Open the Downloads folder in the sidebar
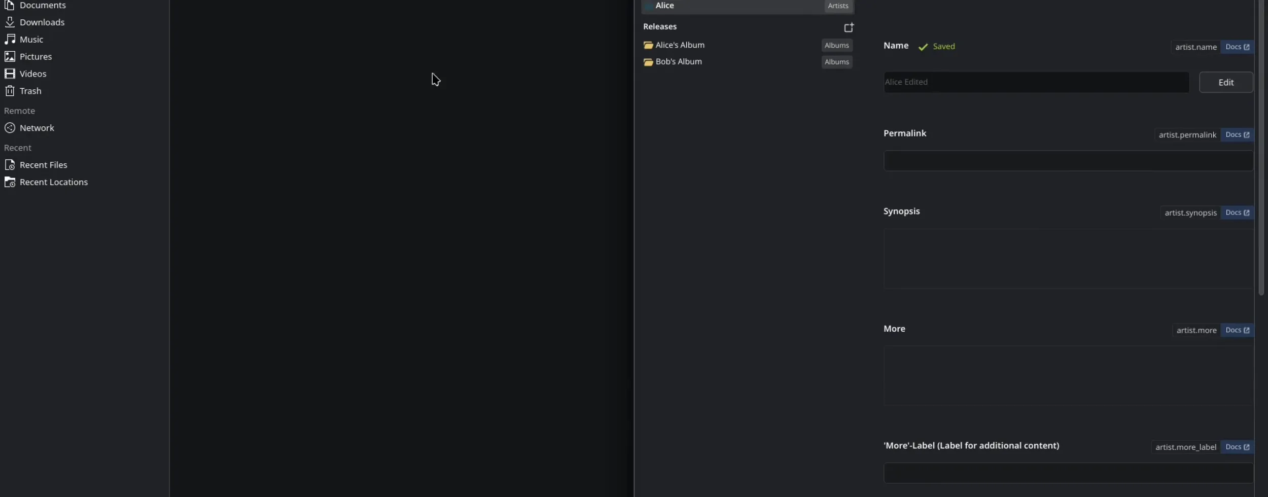 tap(42, 22)
